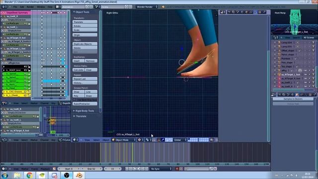Mute the b_ROOT_bind channel speaker icon

(x=25, y=70)
